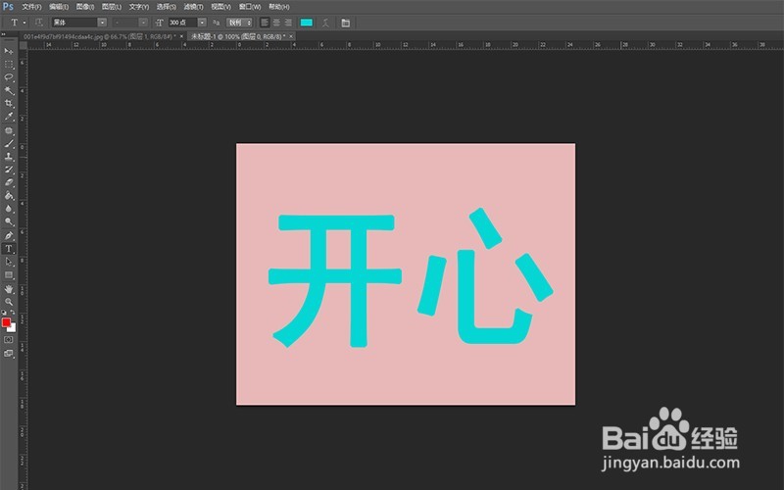
Task: Select the Healing Brush tool
Action: [x=9, y=130]
